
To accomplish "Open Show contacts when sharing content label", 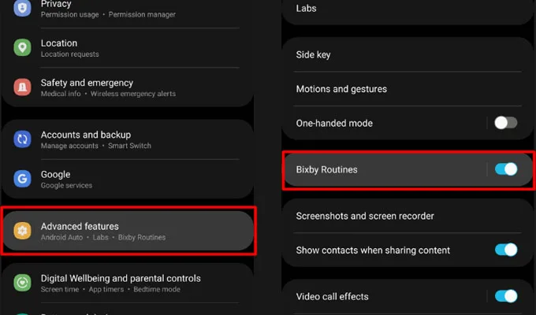I will tap(373, 250).
